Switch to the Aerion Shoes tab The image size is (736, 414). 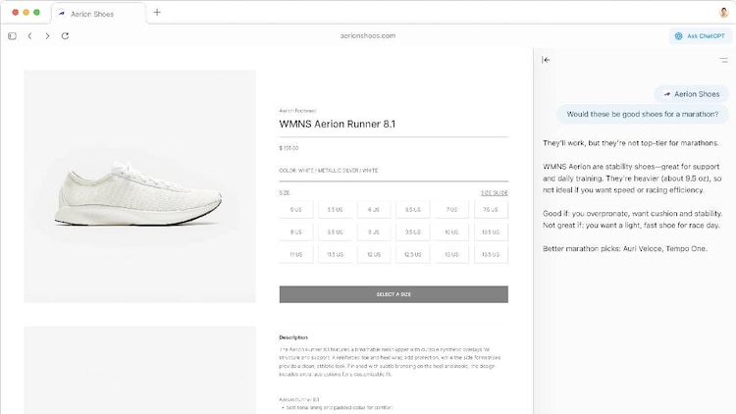coord(96,13)
